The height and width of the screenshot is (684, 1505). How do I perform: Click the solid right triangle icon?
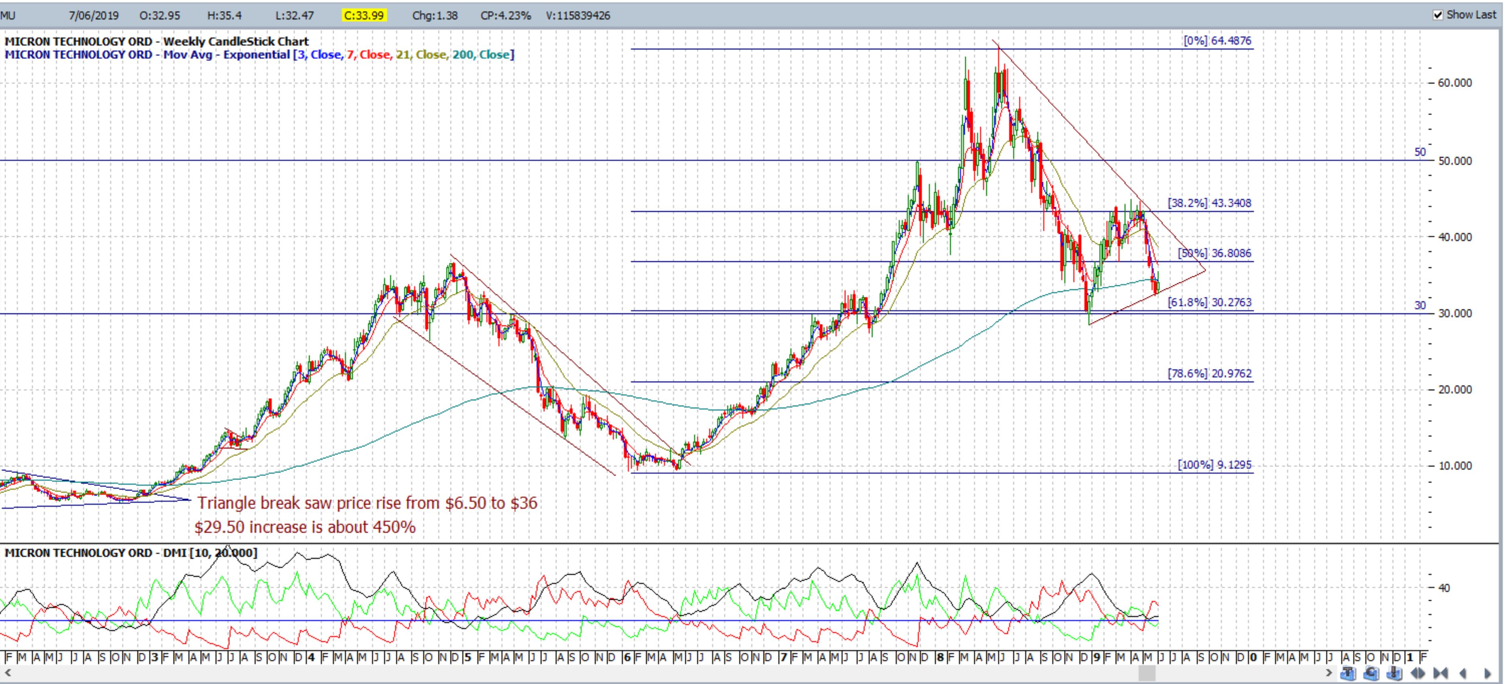point(1488,674)
